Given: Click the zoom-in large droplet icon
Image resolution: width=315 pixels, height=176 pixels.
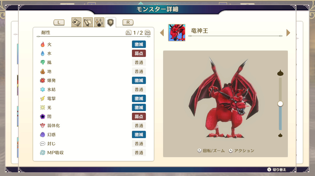Looking at the screenshot, I should [280, 73].
